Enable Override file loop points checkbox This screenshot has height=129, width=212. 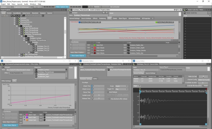point(186,86)
